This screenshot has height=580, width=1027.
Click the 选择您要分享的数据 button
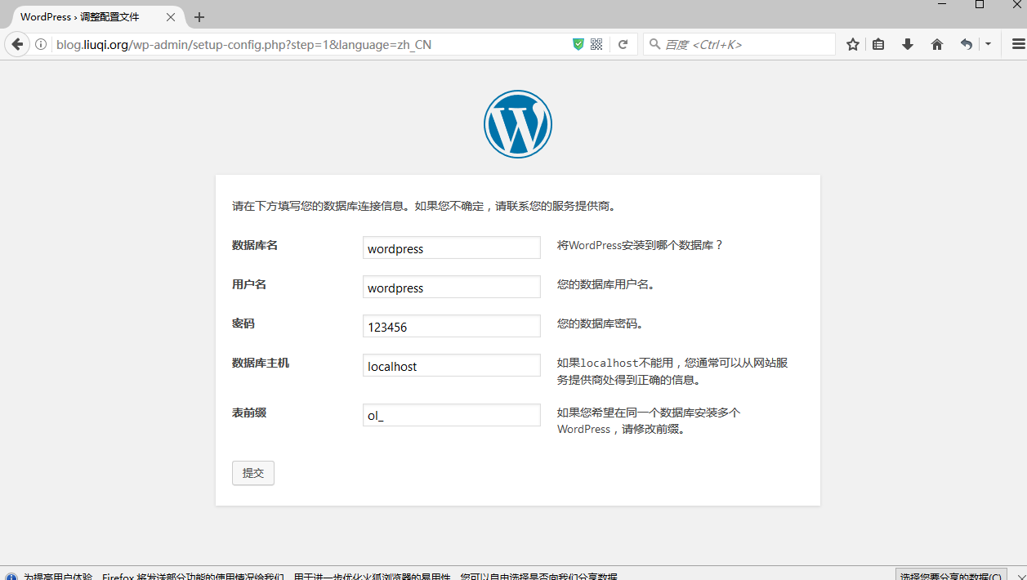(x=951, y=574)
